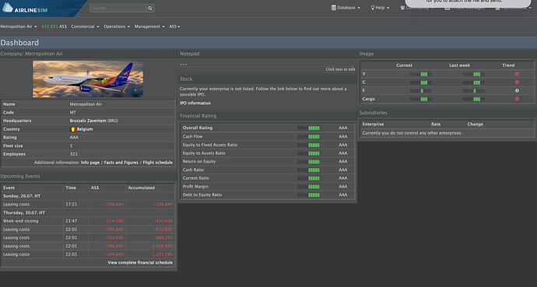Image resolution: width=537 pixels, height=287 pixels.
Task: Expand the Help dropdown
Action: [x=380, y=8]
